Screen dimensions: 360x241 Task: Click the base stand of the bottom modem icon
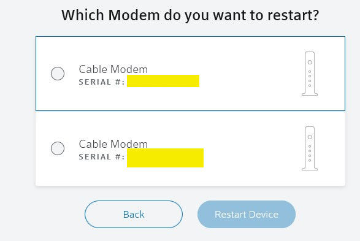[310, 169]
